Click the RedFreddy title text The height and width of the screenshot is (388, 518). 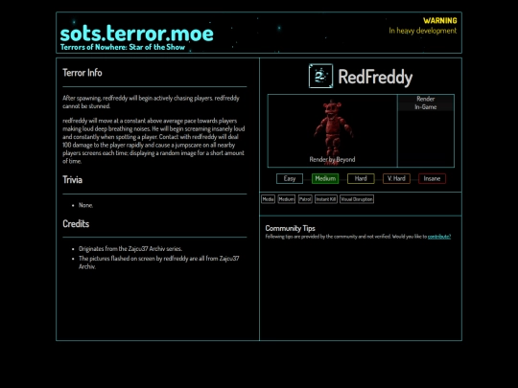(375, 78)
